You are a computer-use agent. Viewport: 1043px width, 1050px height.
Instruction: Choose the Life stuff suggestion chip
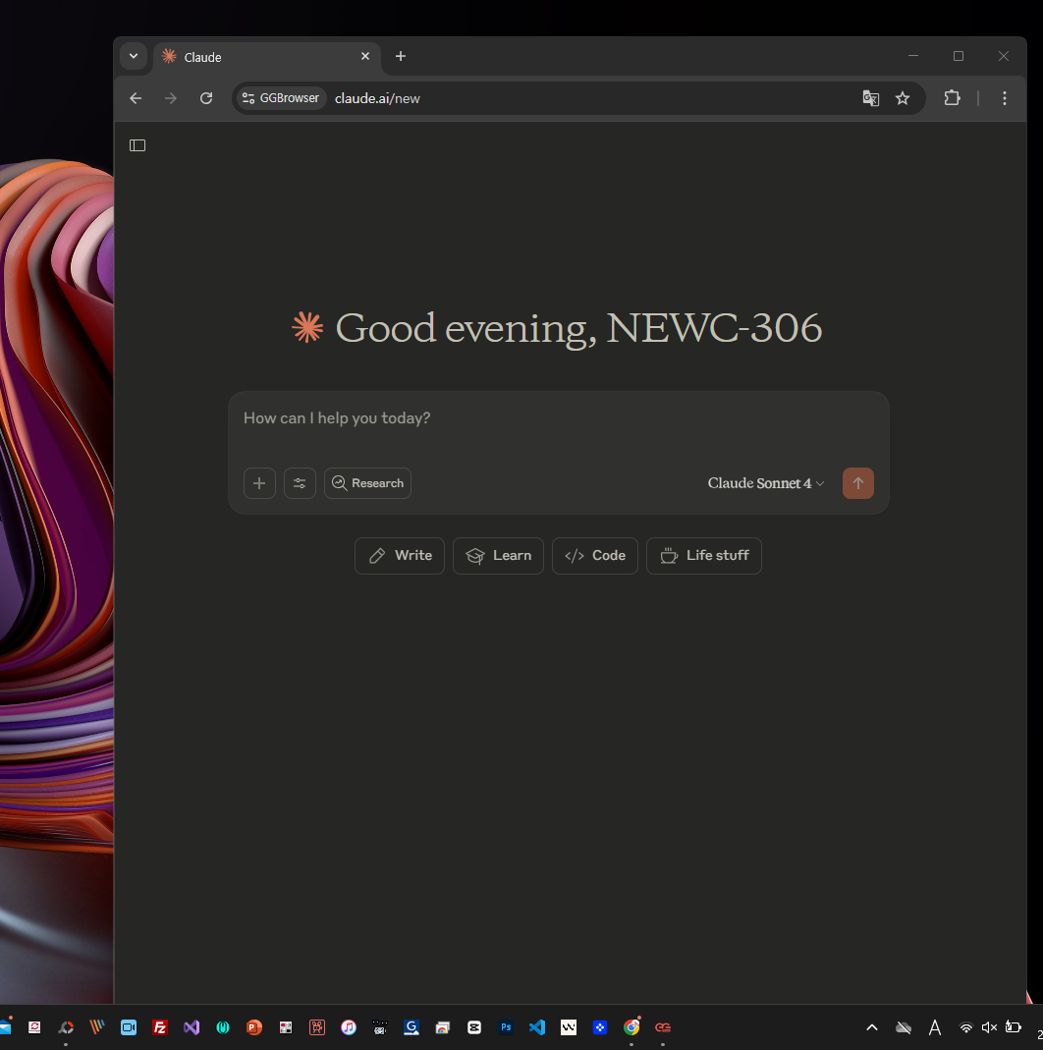tap(703, 555)
